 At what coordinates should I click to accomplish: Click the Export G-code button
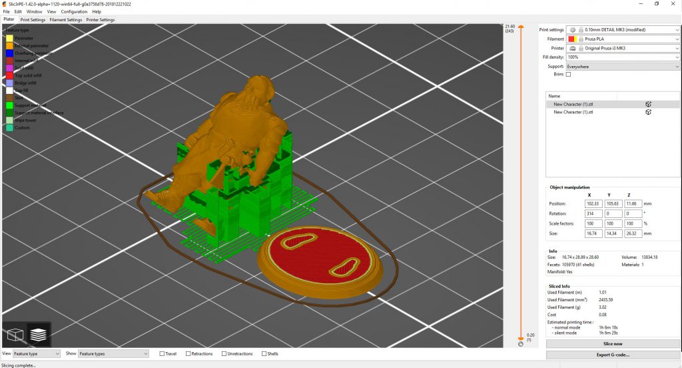[x=613, y=355]
